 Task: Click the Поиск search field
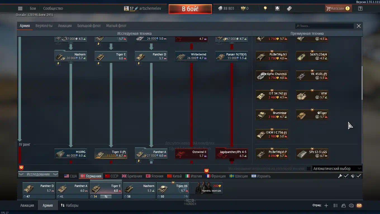tap(325, 26)
